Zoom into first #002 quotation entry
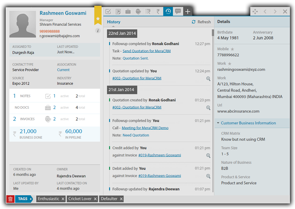The height and width of the screenshot is (209, 295). (208, 79)
